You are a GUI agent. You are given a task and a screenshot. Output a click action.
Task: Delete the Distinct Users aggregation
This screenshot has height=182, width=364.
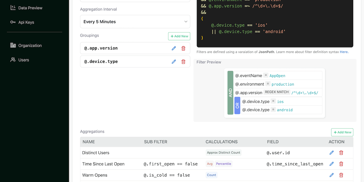(x=341, y=152)
